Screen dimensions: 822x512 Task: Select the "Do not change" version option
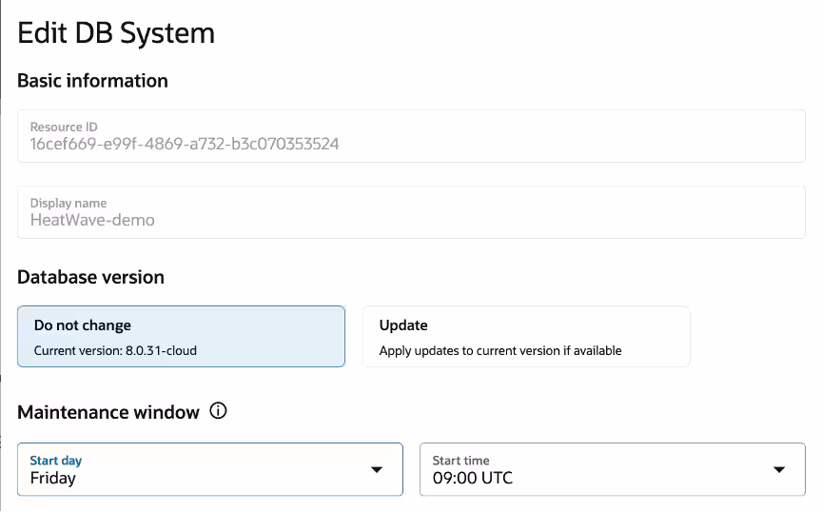(181, 336)
